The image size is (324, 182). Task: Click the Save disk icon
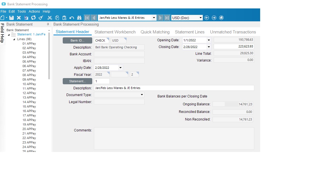(12, 18)
